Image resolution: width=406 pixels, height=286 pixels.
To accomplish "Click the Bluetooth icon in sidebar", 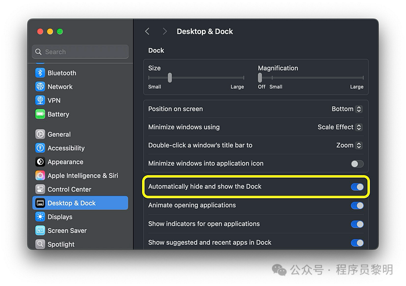I will coord(40,73).
